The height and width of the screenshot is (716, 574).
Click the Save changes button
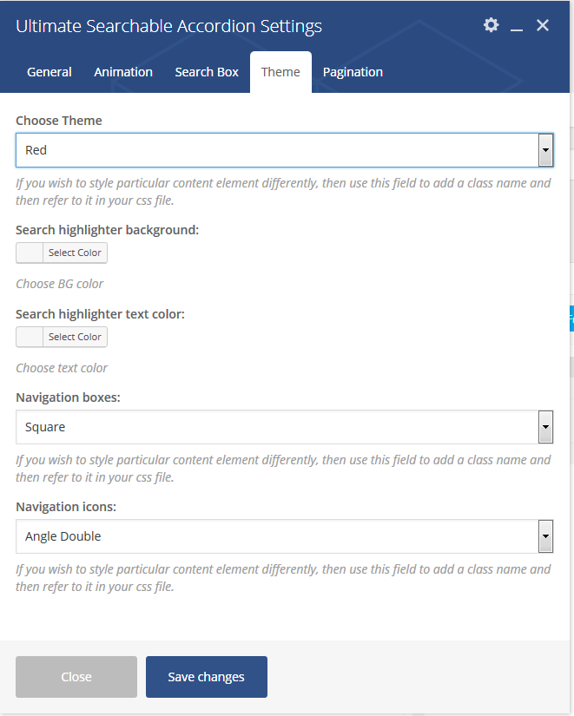tap(207, 677)
